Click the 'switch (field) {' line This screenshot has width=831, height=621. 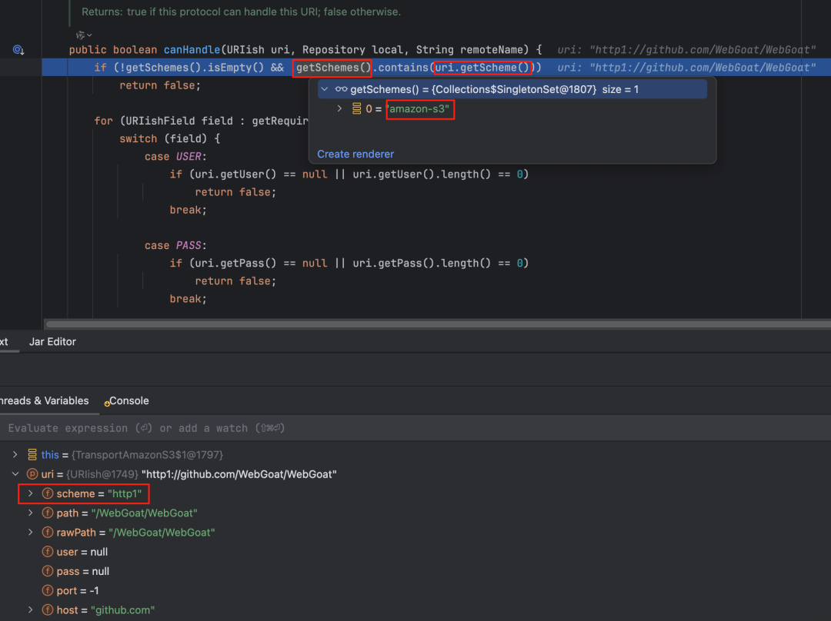point(169,138)
